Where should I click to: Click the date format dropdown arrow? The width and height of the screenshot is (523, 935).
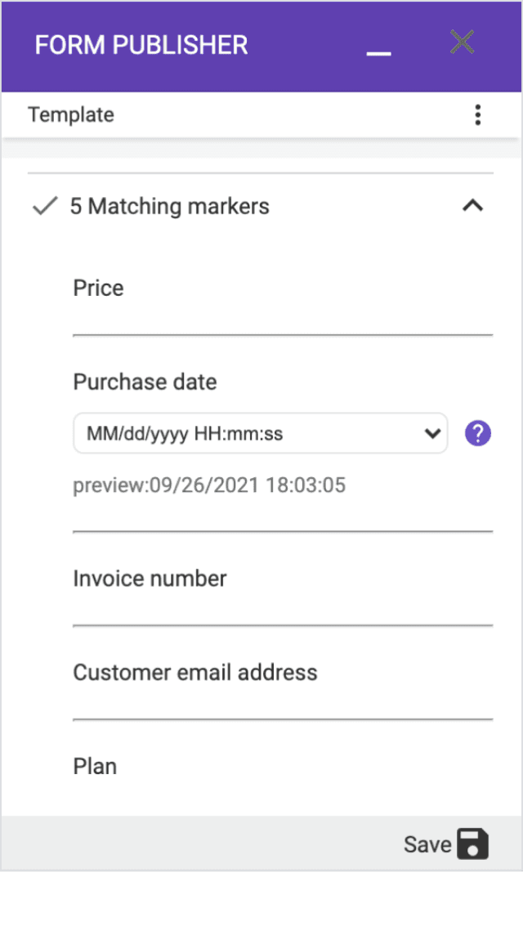(431, 434)
